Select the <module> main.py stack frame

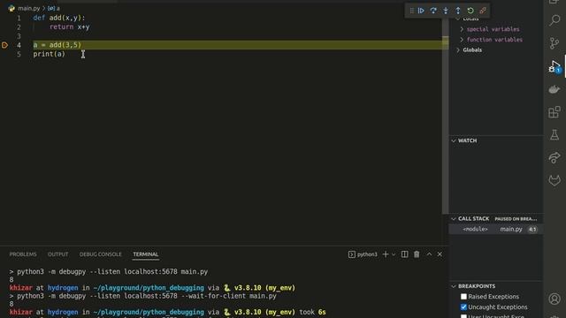495,230
